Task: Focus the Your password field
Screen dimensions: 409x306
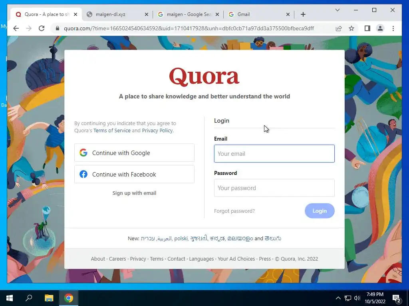Action: pyautogui.click(x=274, y=188)
